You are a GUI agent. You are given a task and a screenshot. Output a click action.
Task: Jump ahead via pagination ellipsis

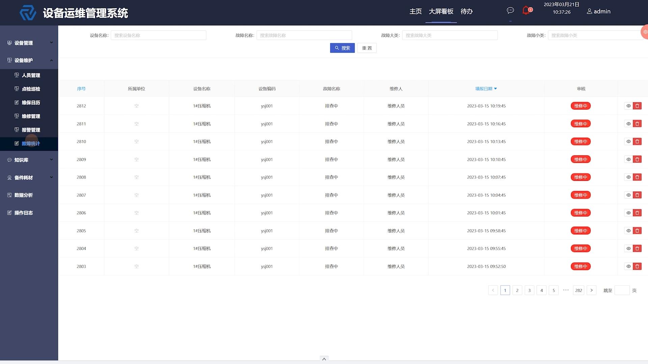566,290
